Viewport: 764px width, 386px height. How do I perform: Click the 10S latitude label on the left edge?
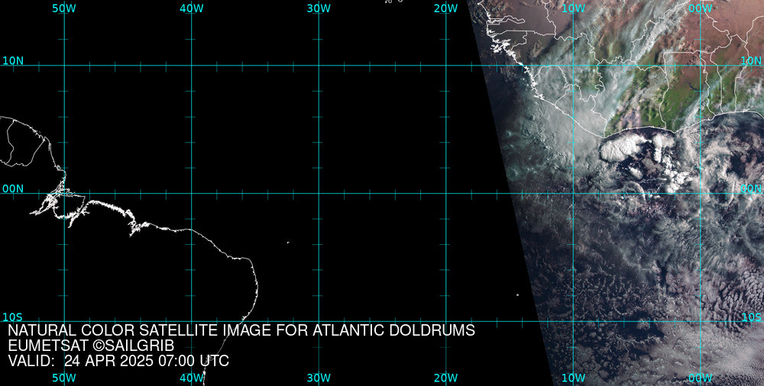(x=13, y=317)
